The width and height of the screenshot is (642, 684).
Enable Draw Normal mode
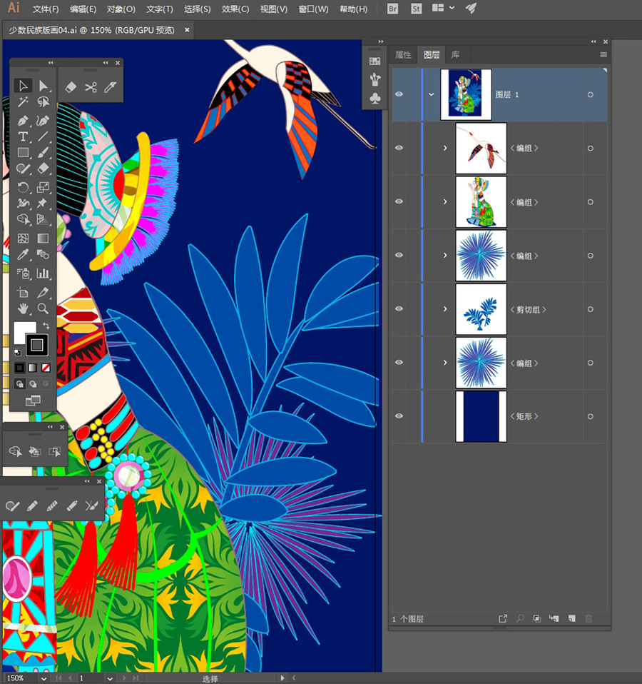pyautogui.click(x=19, y=384)
